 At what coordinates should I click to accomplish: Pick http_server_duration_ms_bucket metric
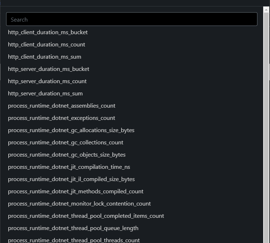pyautogui.click(x=49, y=69)
